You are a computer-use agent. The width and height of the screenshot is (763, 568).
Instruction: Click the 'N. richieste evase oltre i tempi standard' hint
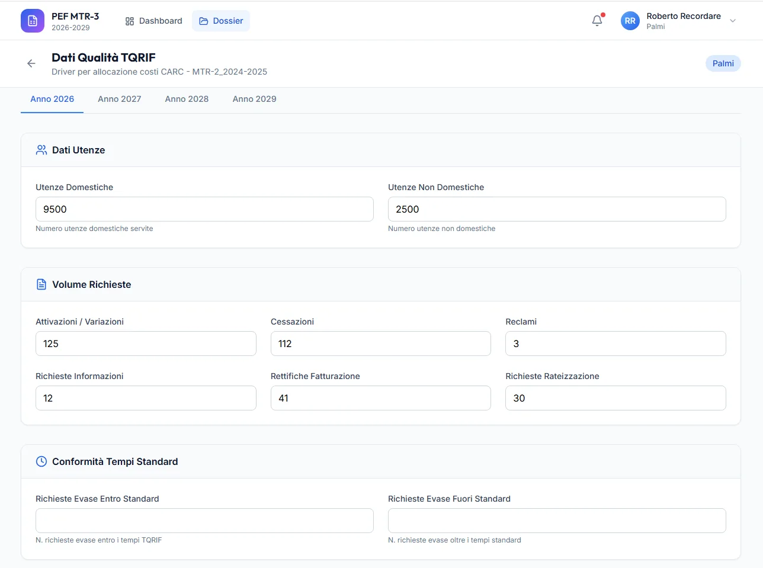454,540
